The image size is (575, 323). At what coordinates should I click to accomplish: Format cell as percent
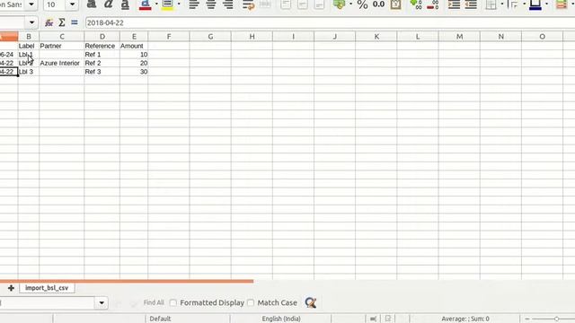362,4
